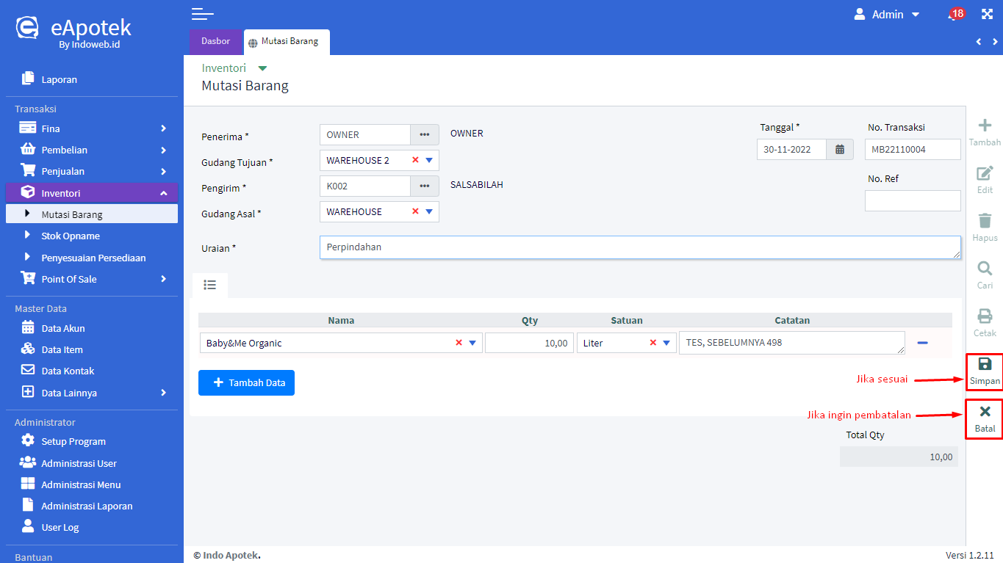Click the Batal cancel icon
The image size is (1003, 563).
(x=985, y=418)
